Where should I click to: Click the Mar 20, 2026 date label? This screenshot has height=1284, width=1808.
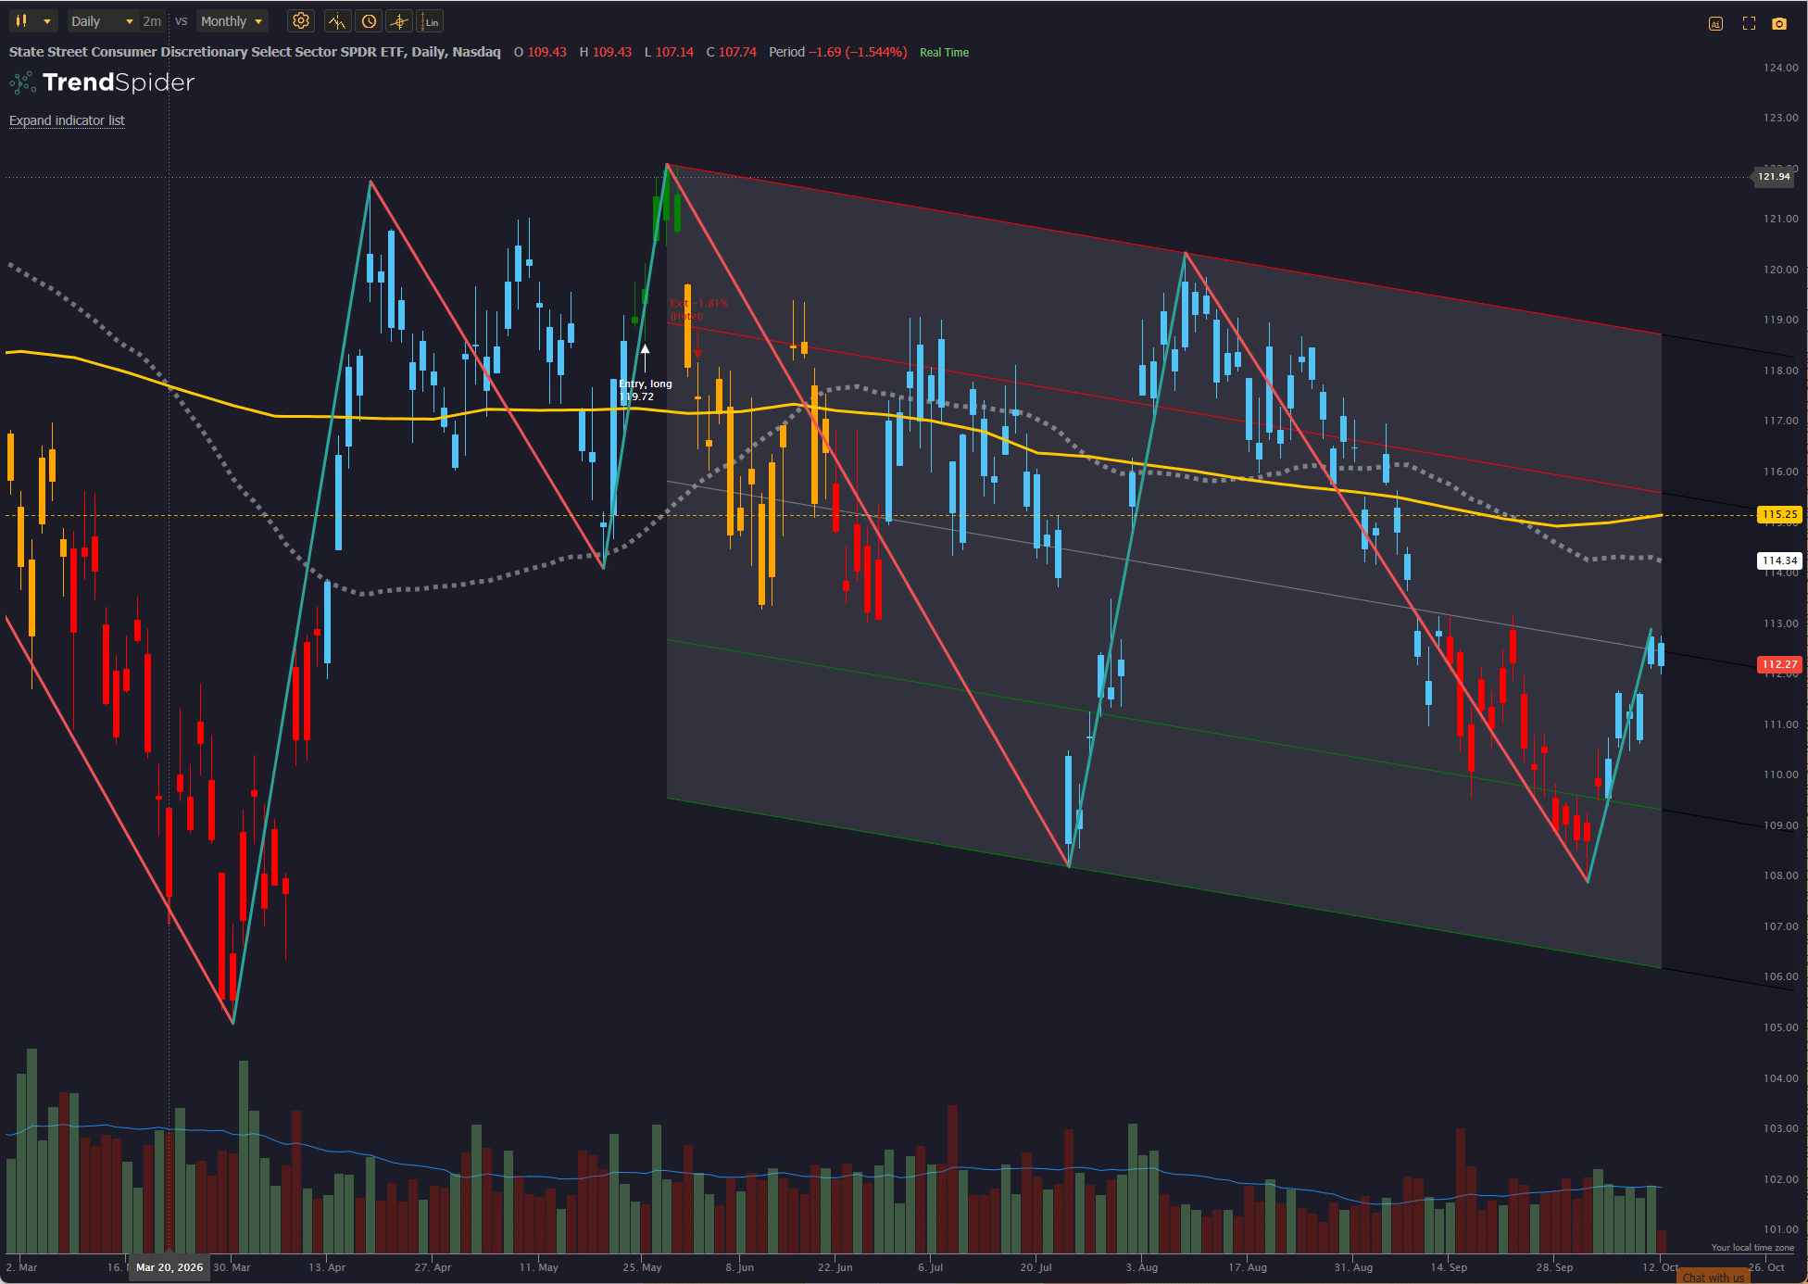pos(169,1267)
